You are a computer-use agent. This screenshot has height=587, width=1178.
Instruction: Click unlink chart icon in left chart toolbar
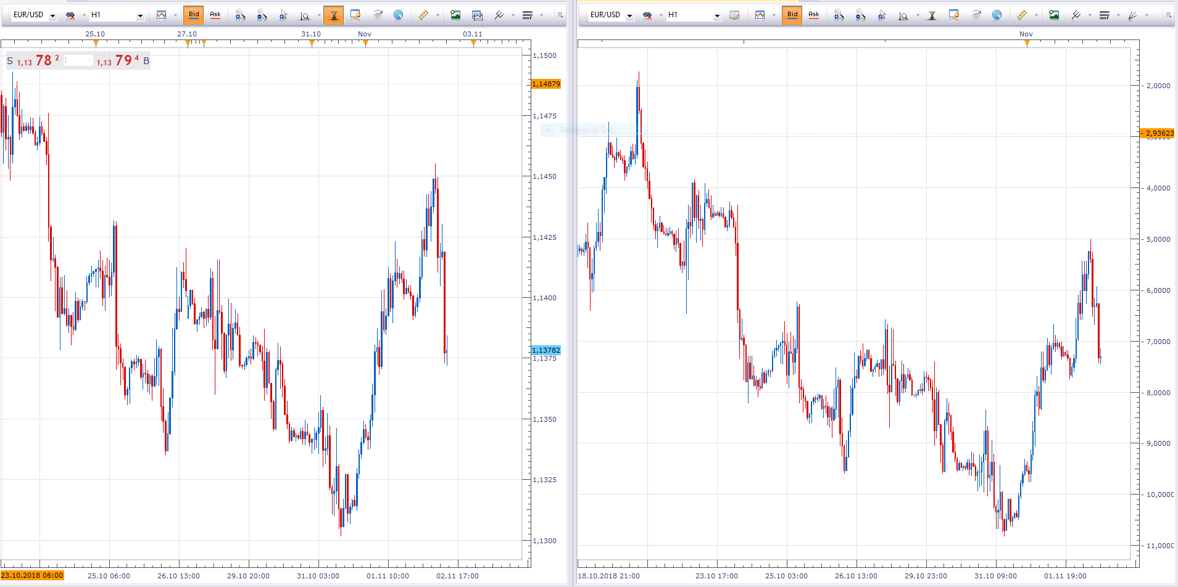coord(70,15)
